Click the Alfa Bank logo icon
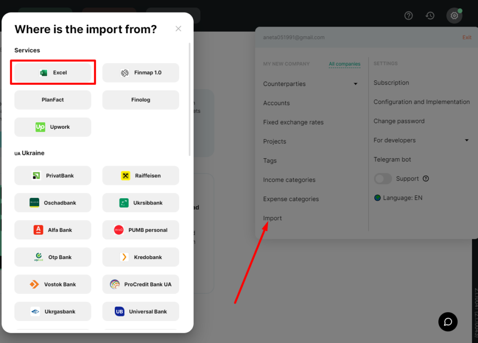 point(38,230)
